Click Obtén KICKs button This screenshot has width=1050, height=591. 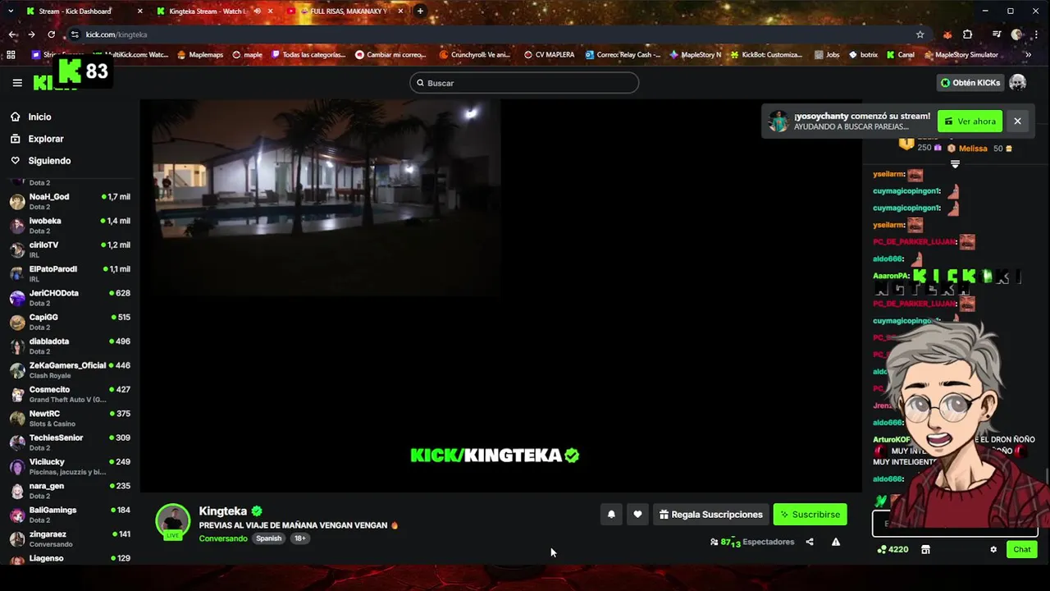[970, 83]
